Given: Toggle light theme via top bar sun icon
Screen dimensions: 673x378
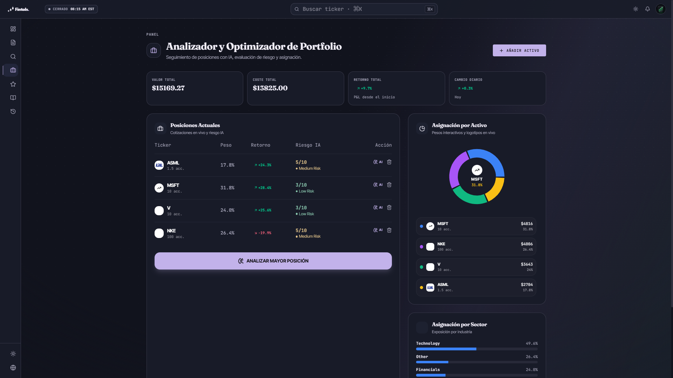Looking at the screenshot, I should 635,9.
